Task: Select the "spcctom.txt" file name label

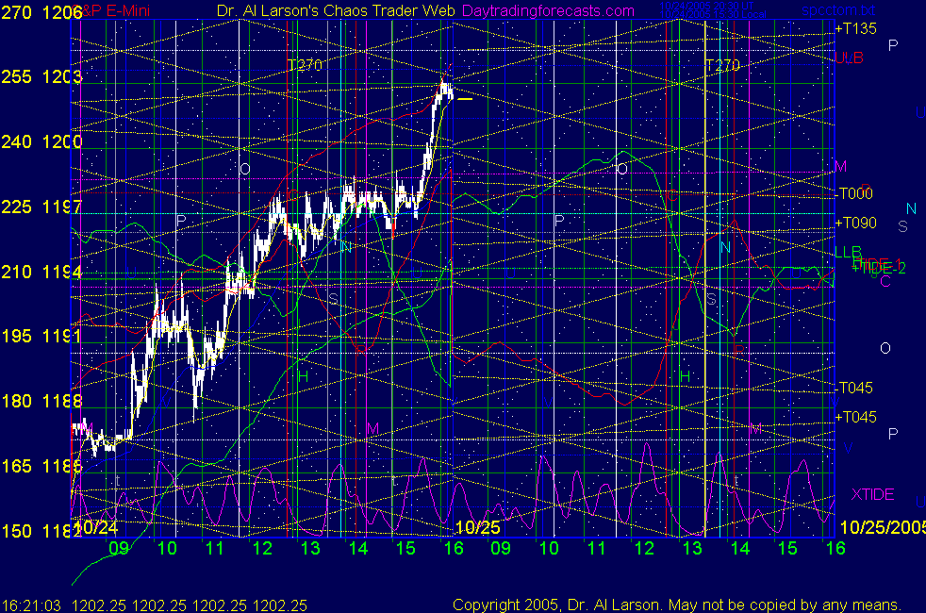Action: [838, 10]
